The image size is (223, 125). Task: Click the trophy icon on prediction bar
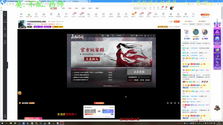click(168, 103)
